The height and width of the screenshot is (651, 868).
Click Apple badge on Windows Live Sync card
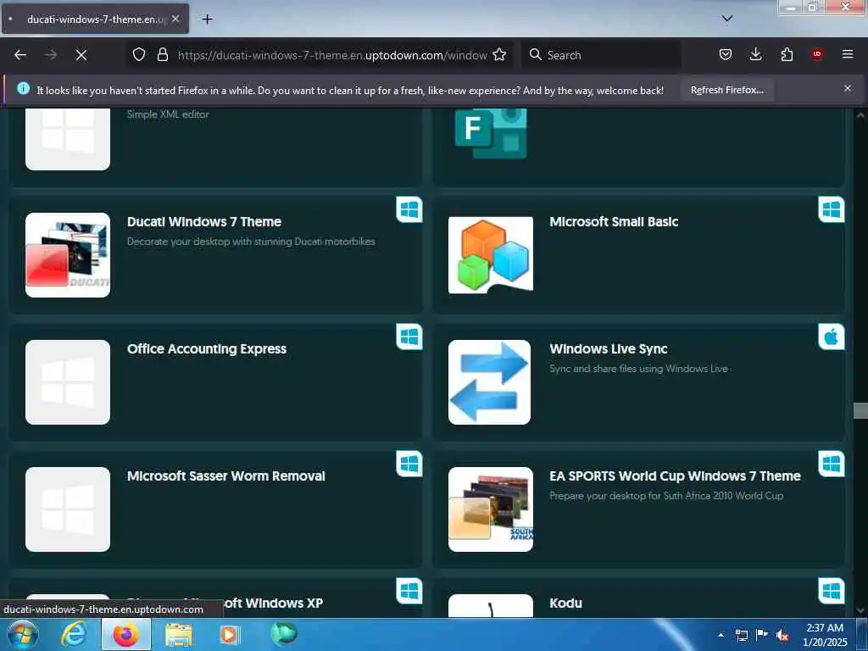click(x=832, y=337)
